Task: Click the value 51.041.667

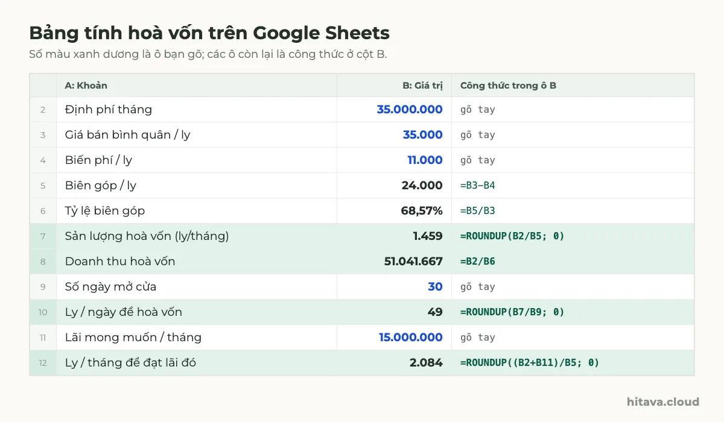Action: point(413,262)
